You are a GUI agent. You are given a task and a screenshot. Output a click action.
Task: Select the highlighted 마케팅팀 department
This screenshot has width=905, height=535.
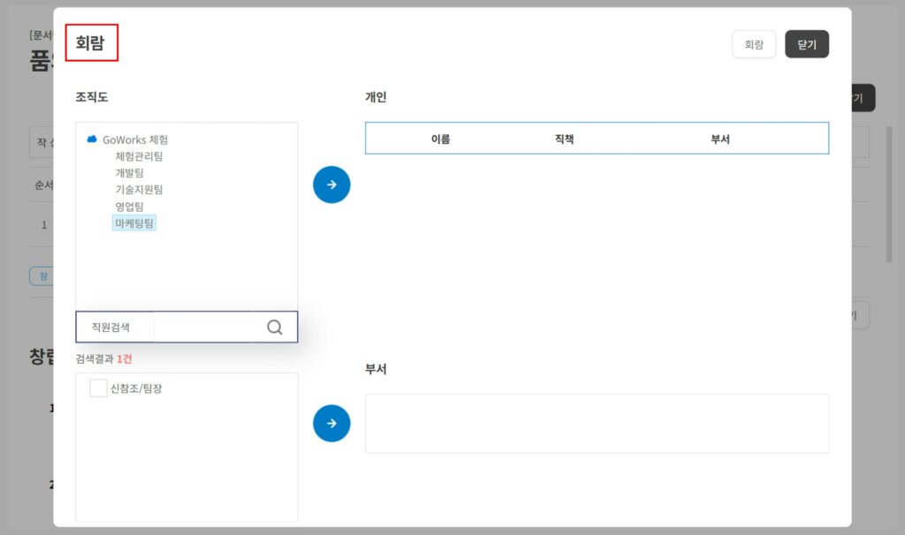[134, 223]
